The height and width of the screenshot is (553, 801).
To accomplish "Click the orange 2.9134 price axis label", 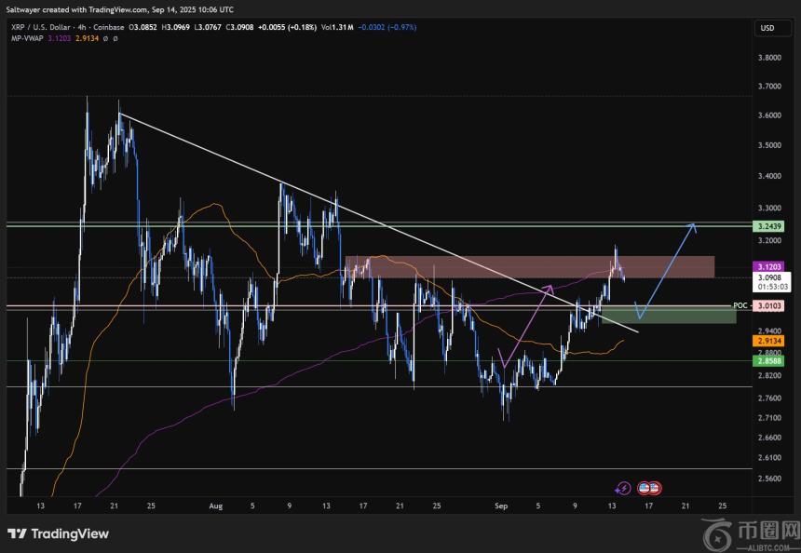I will (769, 342).
